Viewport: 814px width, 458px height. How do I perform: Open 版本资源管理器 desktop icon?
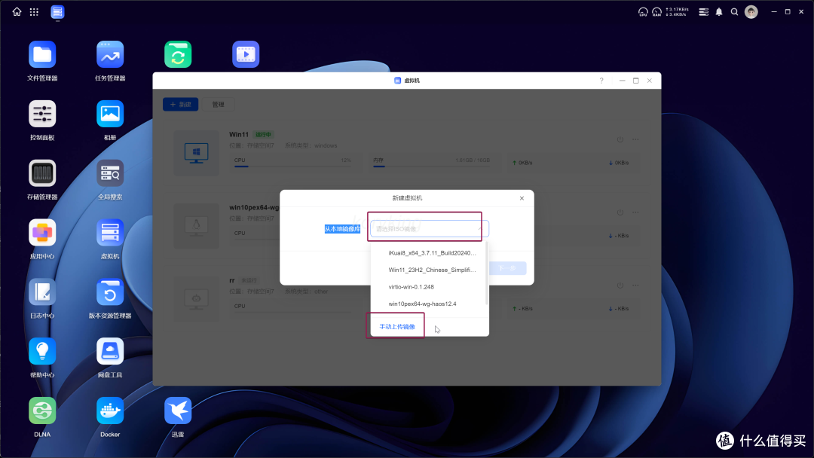[110, 292]
